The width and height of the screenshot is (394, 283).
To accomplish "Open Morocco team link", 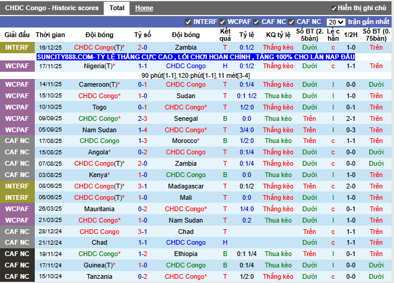I will point(186,141).
